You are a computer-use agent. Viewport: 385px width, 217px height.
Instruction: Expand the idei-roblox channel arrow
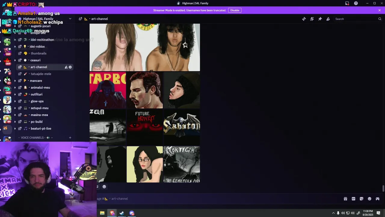pyautogui.click(x=15, y=47)
